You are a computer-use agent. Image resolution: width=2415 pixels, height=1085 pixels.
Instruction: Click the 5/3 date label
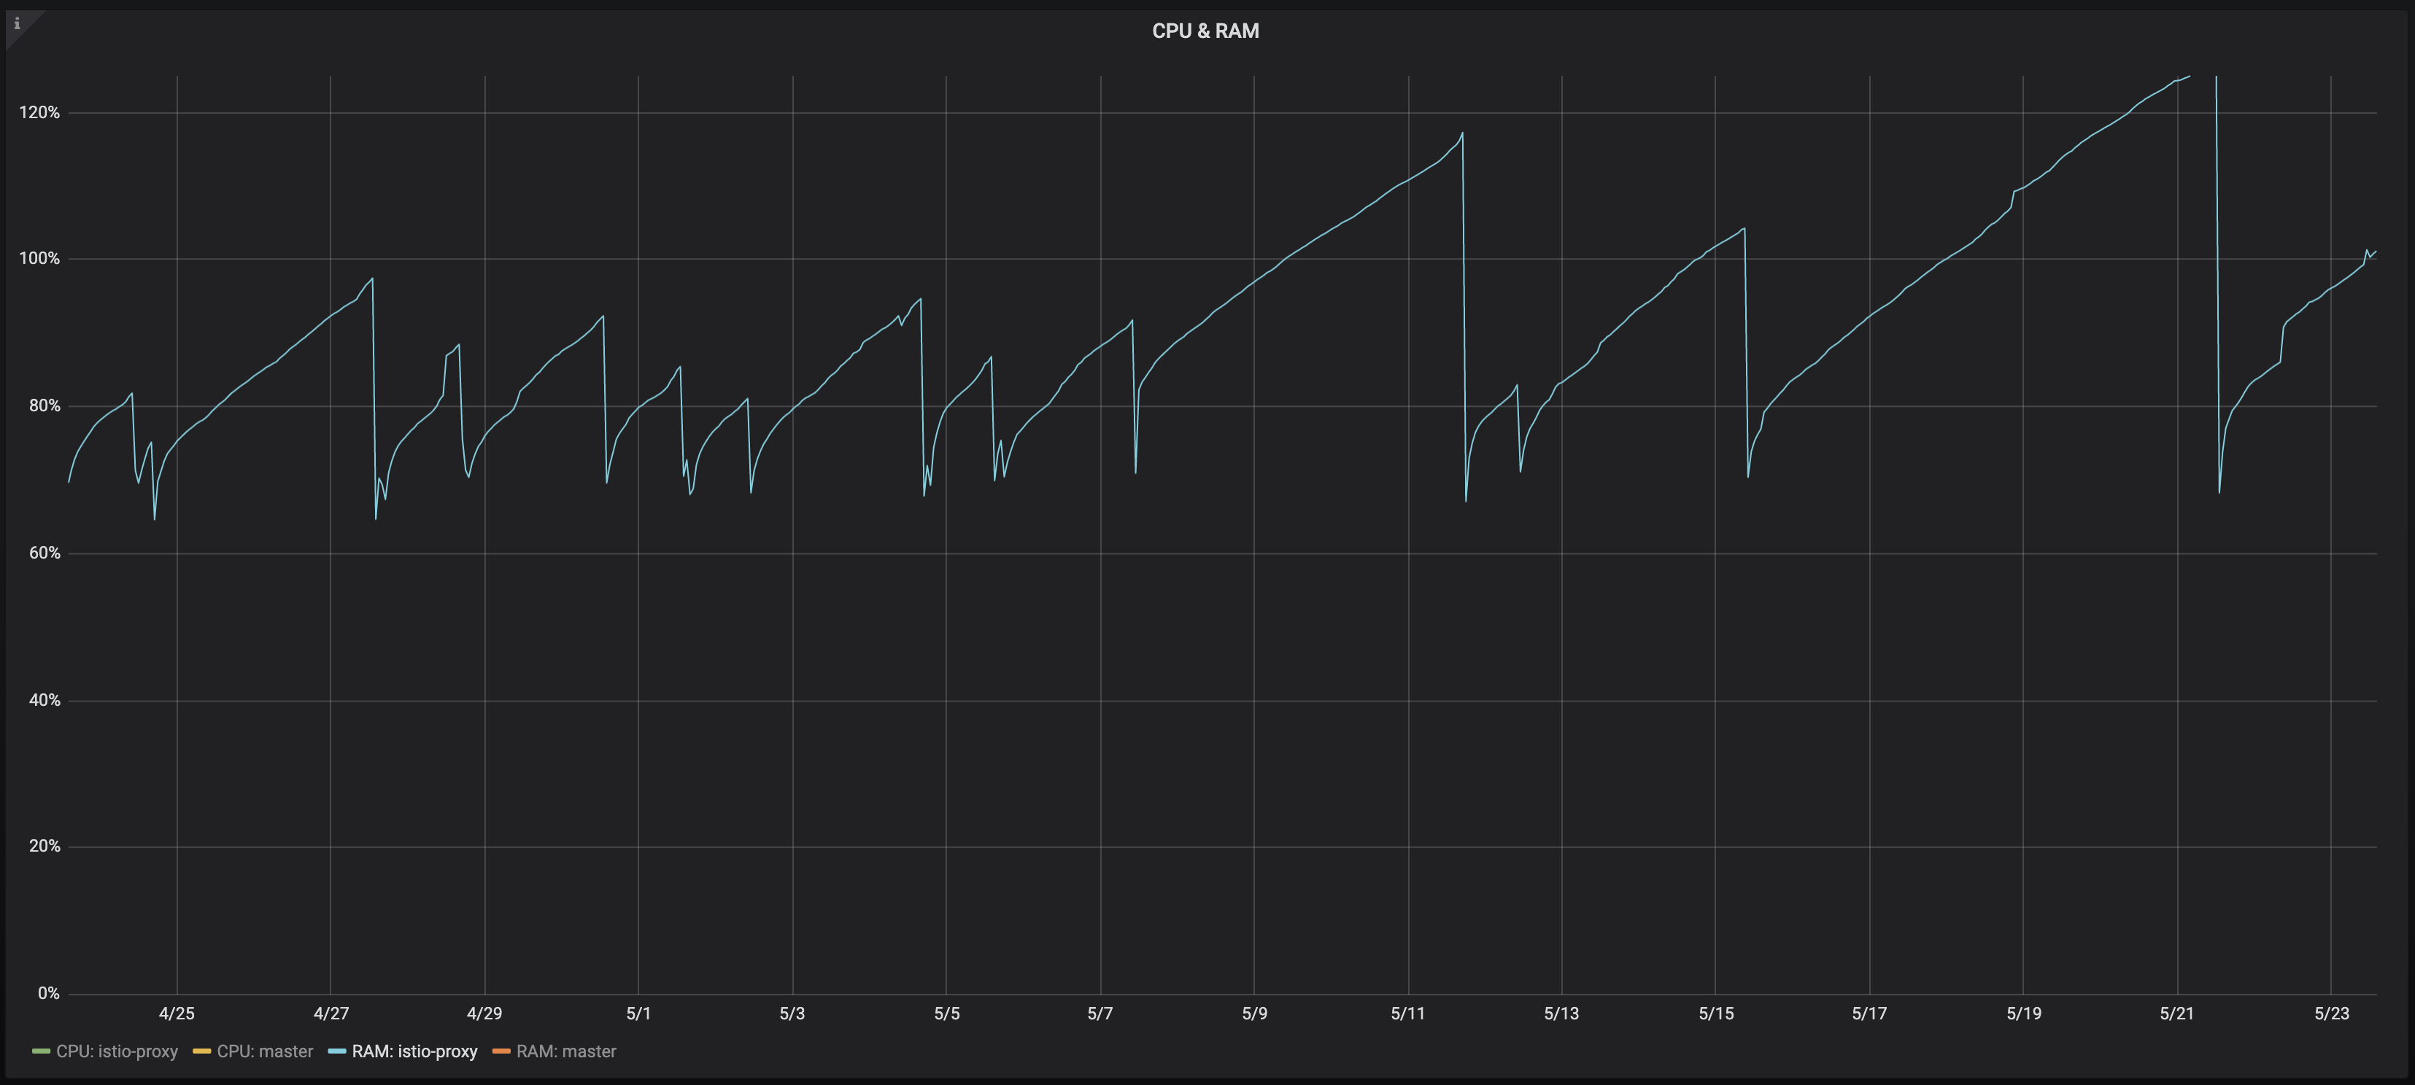(792, 1013)
